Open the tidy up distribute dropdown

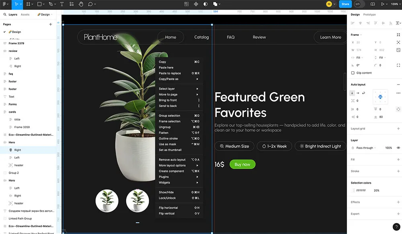point(398,23)
